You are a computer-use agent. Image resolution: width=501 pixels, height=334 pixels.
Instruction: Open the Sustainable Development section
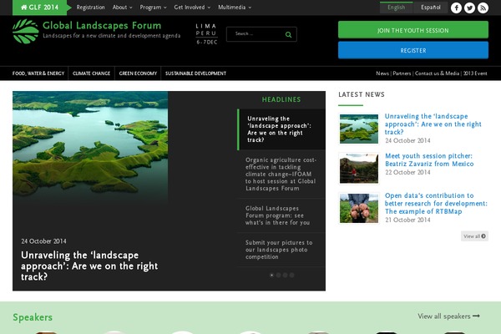[x=195, y=73]
